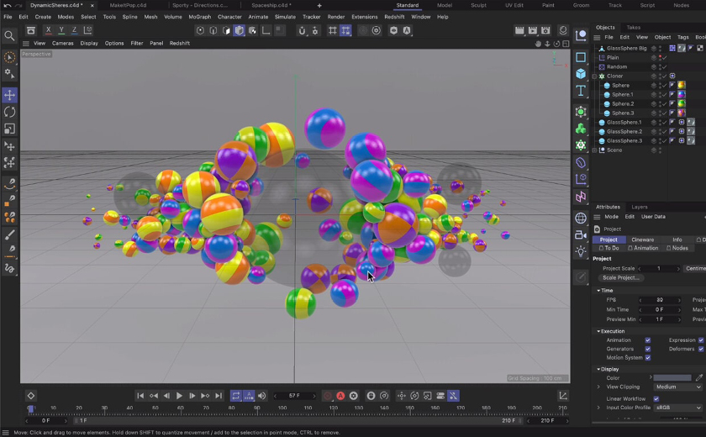Toggle the Linear Workflow checkbox

(x=656, y=399)
